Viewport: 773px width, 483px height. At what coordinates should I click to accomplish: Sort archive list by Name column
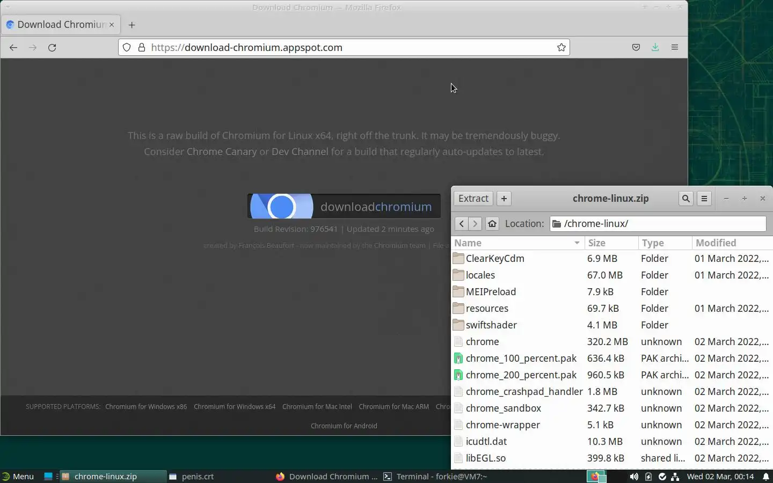pos(517,243)
